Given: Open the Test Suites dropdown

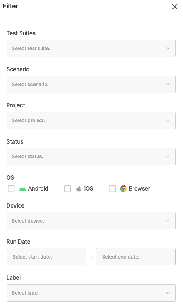Looking at the screenshot, I should coord(91,48).
